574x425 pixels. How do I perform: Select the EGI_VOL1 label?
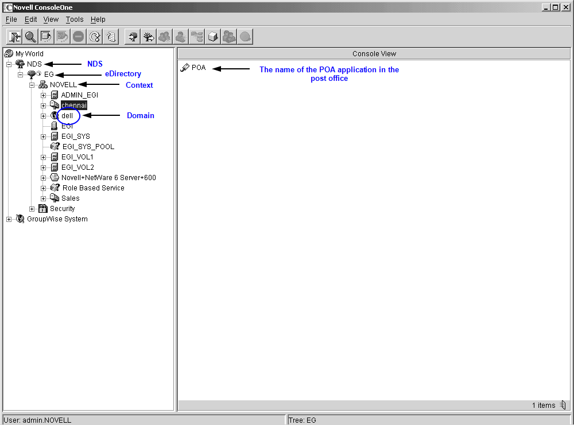(77, 157)
